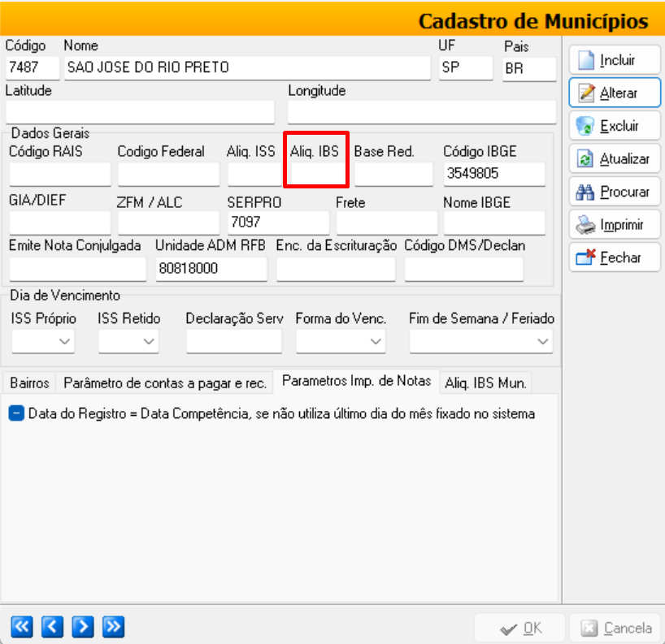Open the ISS Próprio dropdown

43,343
